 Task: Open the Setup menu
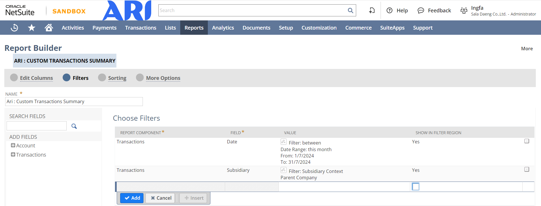click(x=286, y=28)
